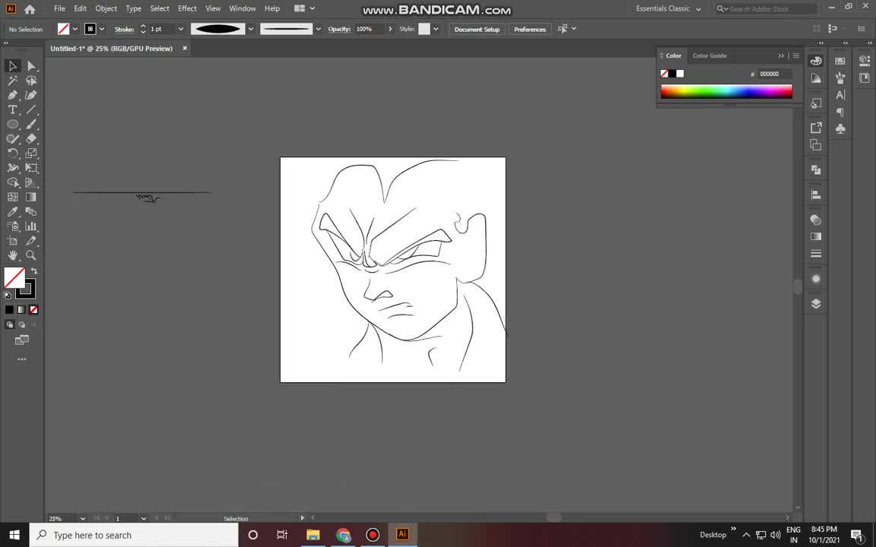This screenshot has height=547, width=876.
Task: Open the Color panel options menu
Action: point(796,55)
